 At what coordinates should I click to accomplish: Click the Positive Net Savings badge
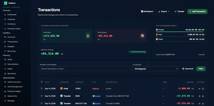[x=137, y=52]
